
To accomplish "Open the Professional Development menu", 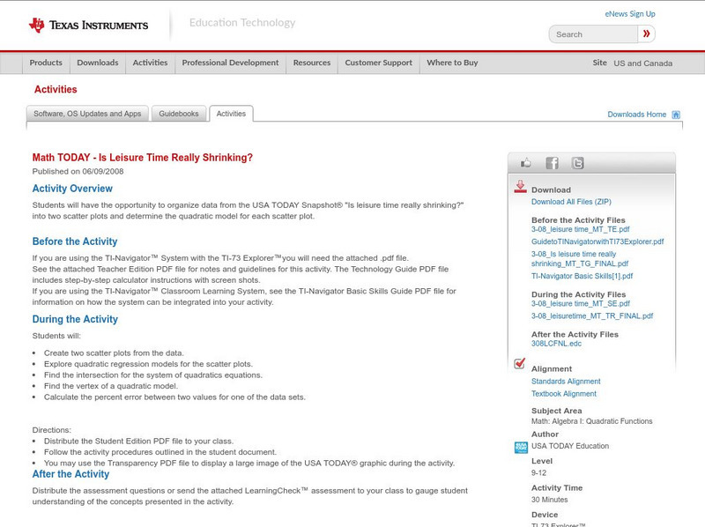I will pos(230,63).
